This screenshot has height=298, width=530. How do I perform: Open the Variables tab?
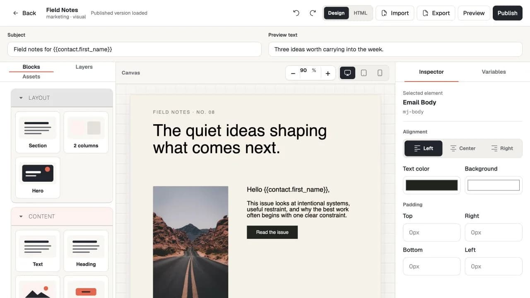494,72
